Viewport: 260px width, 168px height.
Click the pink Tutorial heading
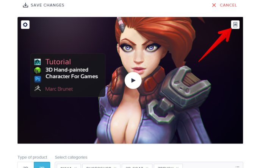click(58, 62)
